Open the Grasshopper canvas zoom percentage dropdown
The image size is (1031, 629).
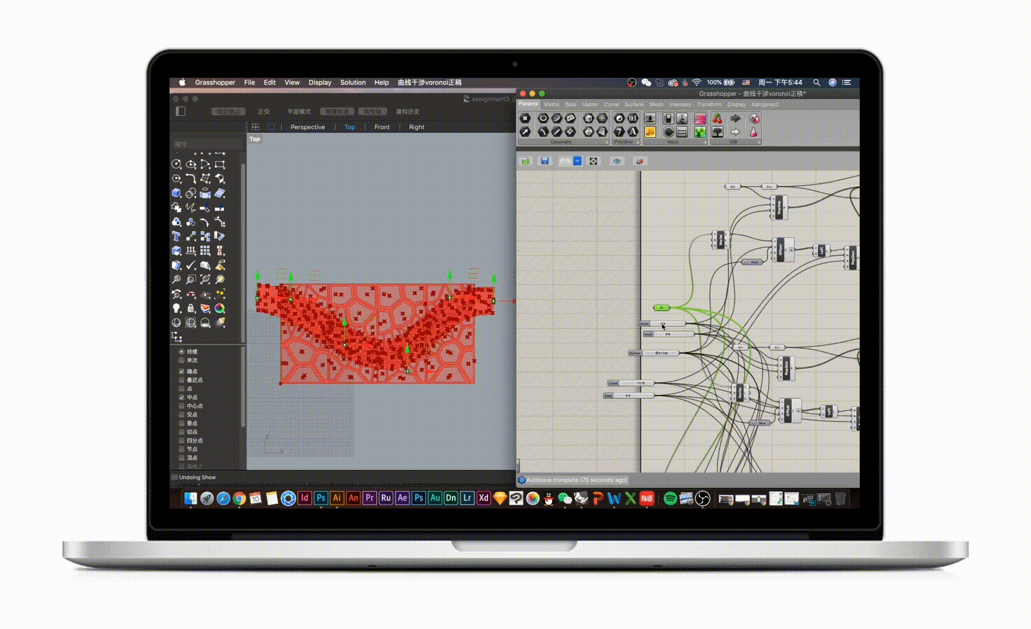(577, 161)
